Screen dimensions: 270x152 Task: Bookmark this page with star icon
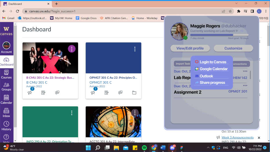pos(230,11)
